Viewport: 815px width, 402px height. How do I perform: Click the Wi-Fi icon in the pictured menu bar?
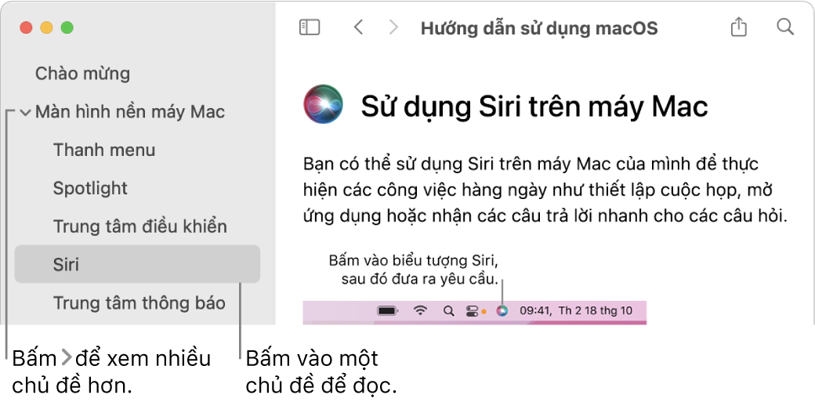[420, 311]
